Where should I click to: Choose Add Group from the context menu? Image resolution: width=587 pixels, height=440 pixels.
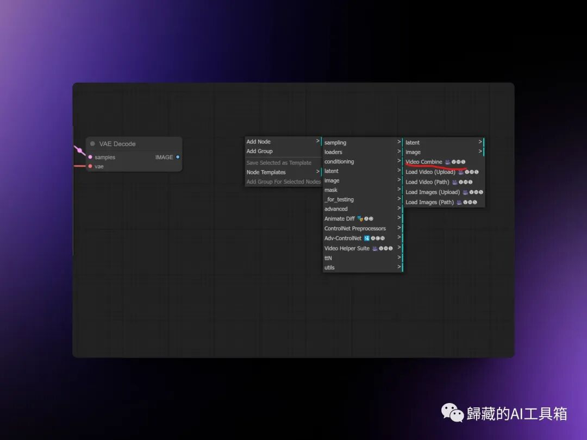pyautogui.click(x=283, y=151)
